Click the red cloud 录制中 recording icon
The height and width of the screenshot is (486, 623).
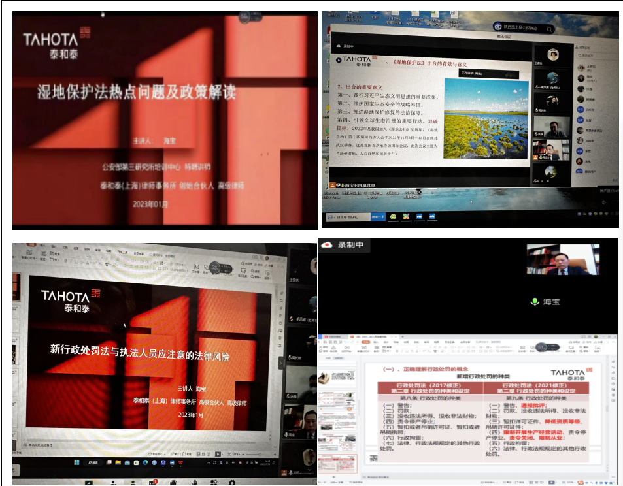coord(327,244)
